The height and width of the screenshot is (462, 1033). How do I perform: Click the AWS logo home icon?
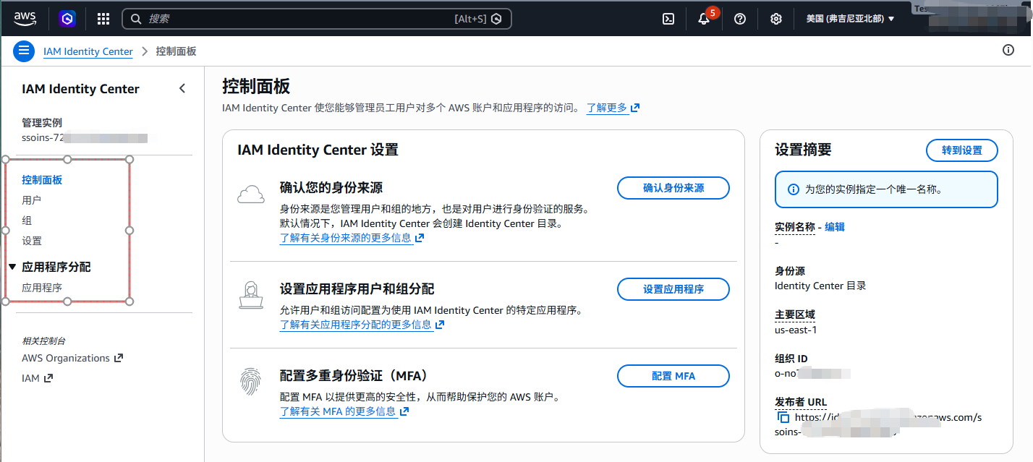pyautogui.click(x=25, y=18)
